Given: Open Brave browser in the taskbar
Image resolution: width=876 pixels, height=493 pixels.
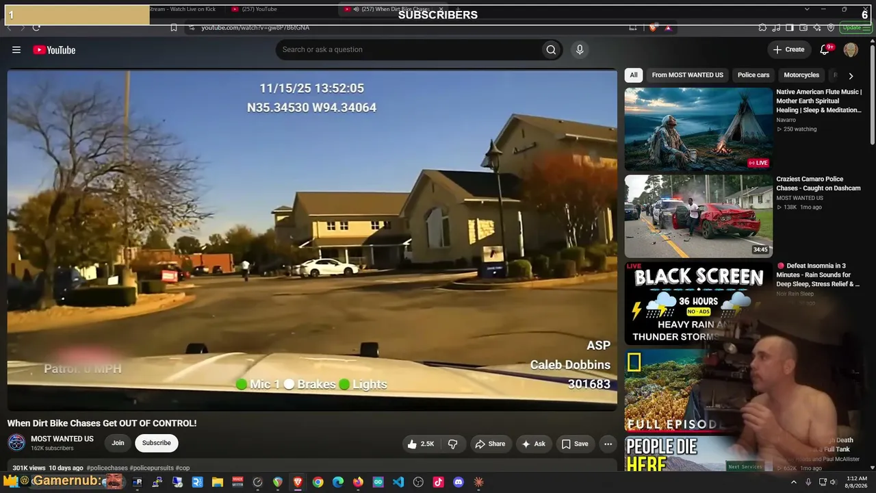Looking at the screenshot, I should tap(298, 482).
